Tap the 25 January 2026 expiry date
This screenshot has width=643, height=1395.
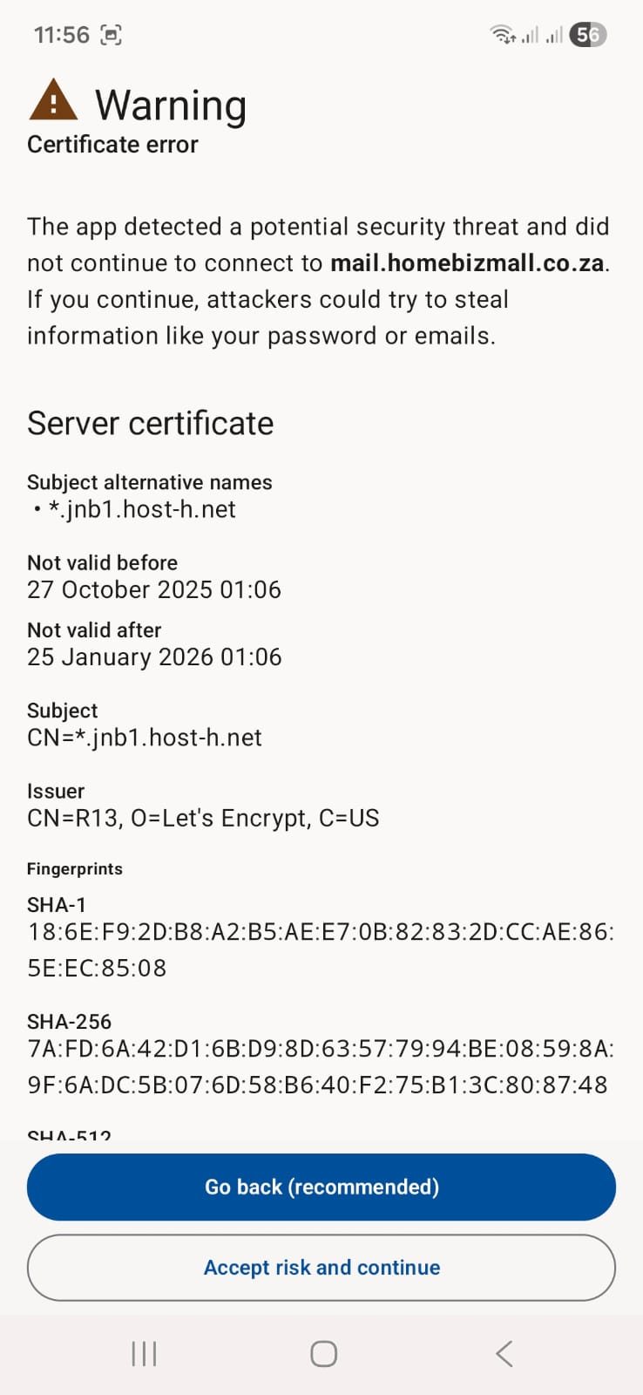[x=154, y=657]
